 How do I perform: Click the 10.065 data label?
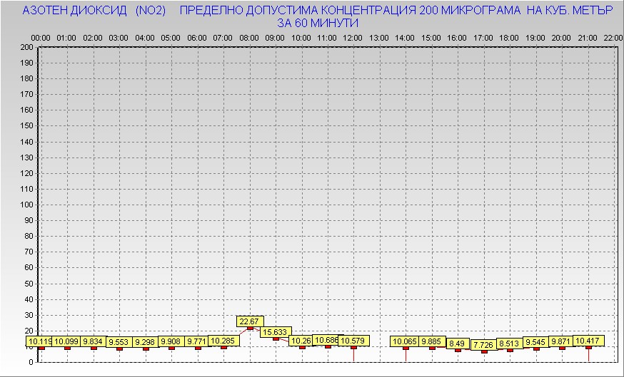[406, 341]
